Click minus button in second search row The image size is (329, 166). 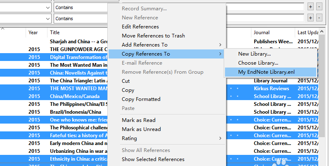pos(319,18)
